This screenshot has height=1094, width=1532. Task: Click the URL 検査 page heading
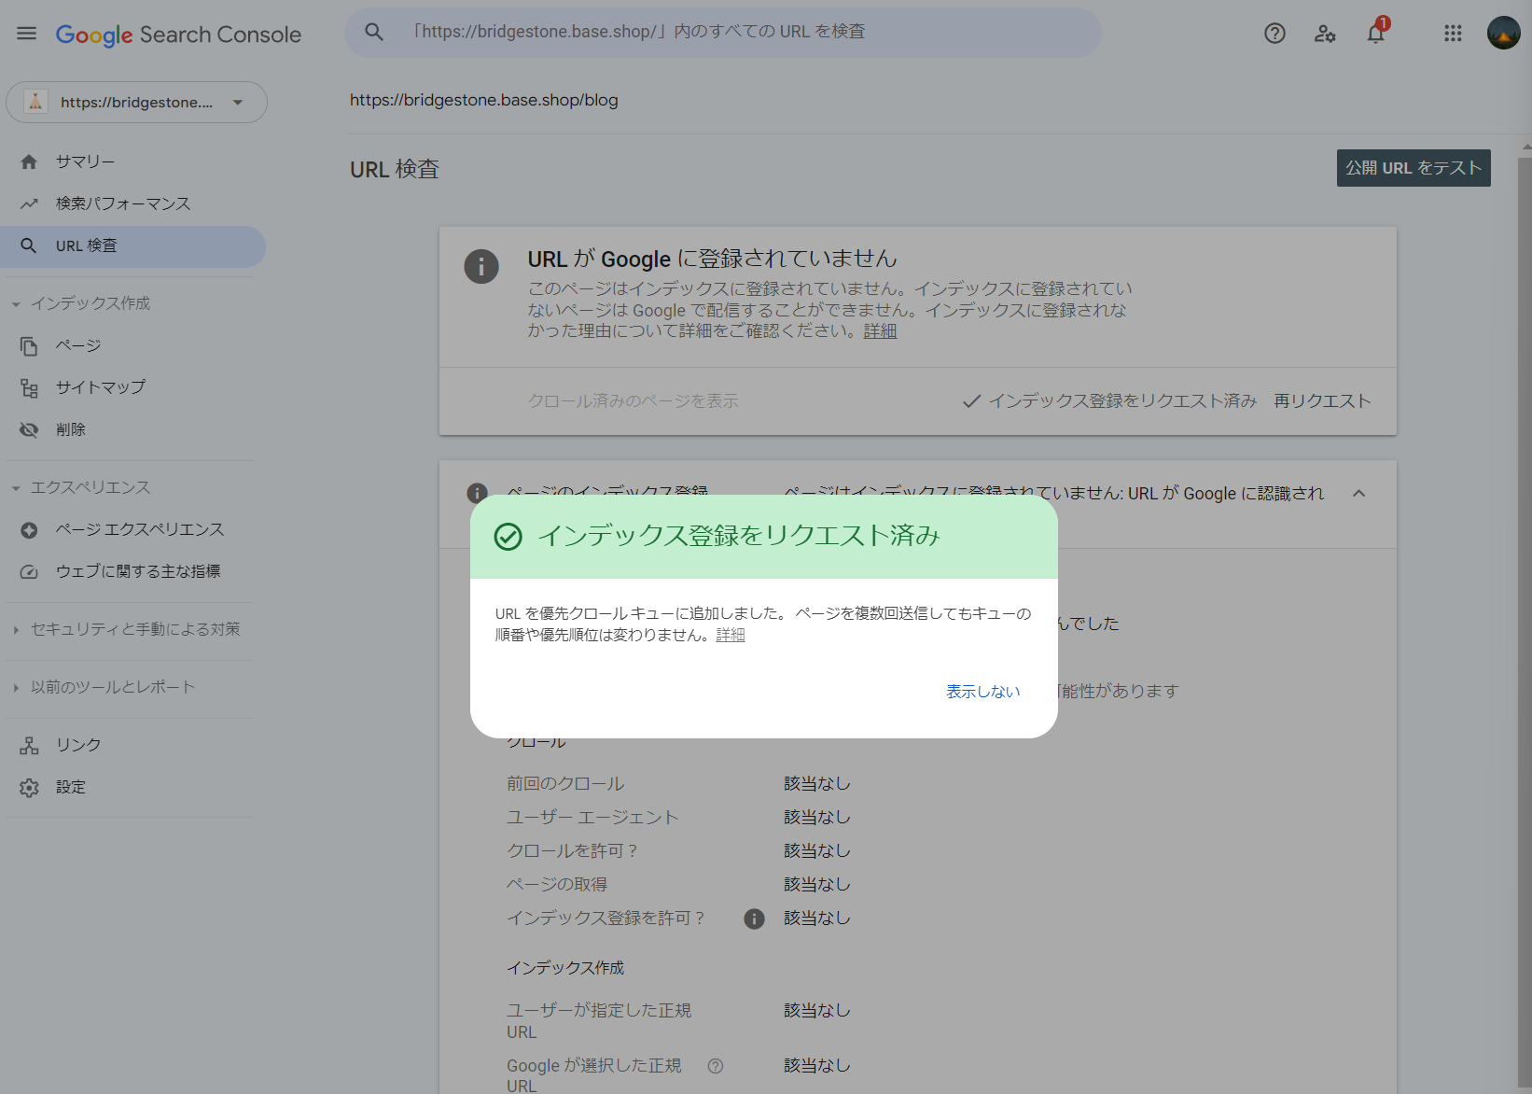395,169
